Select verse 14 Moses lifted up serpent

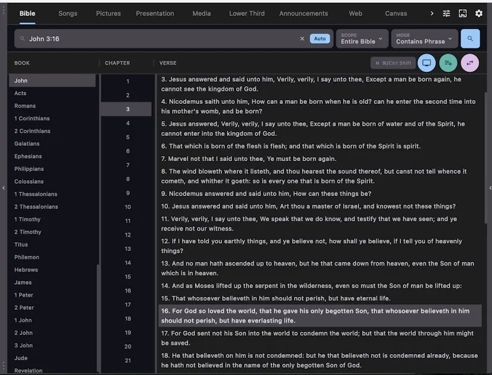[x=320, y=286]
